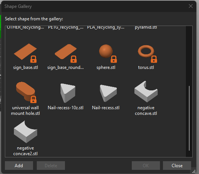Click the Add button

19,166
